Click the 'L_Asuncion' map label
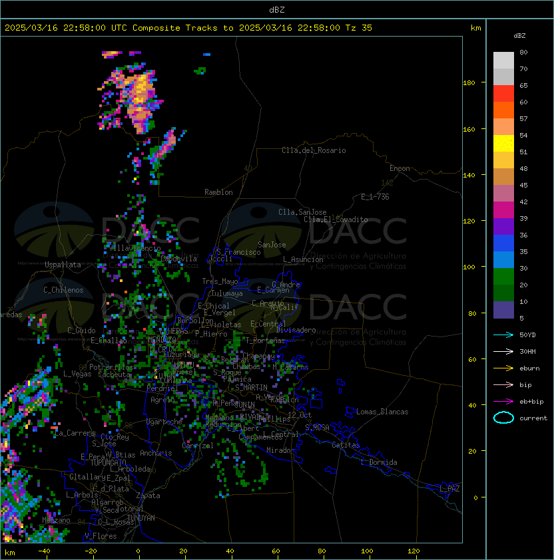This screenshot has width=554, height=560. tap(303, 259)
